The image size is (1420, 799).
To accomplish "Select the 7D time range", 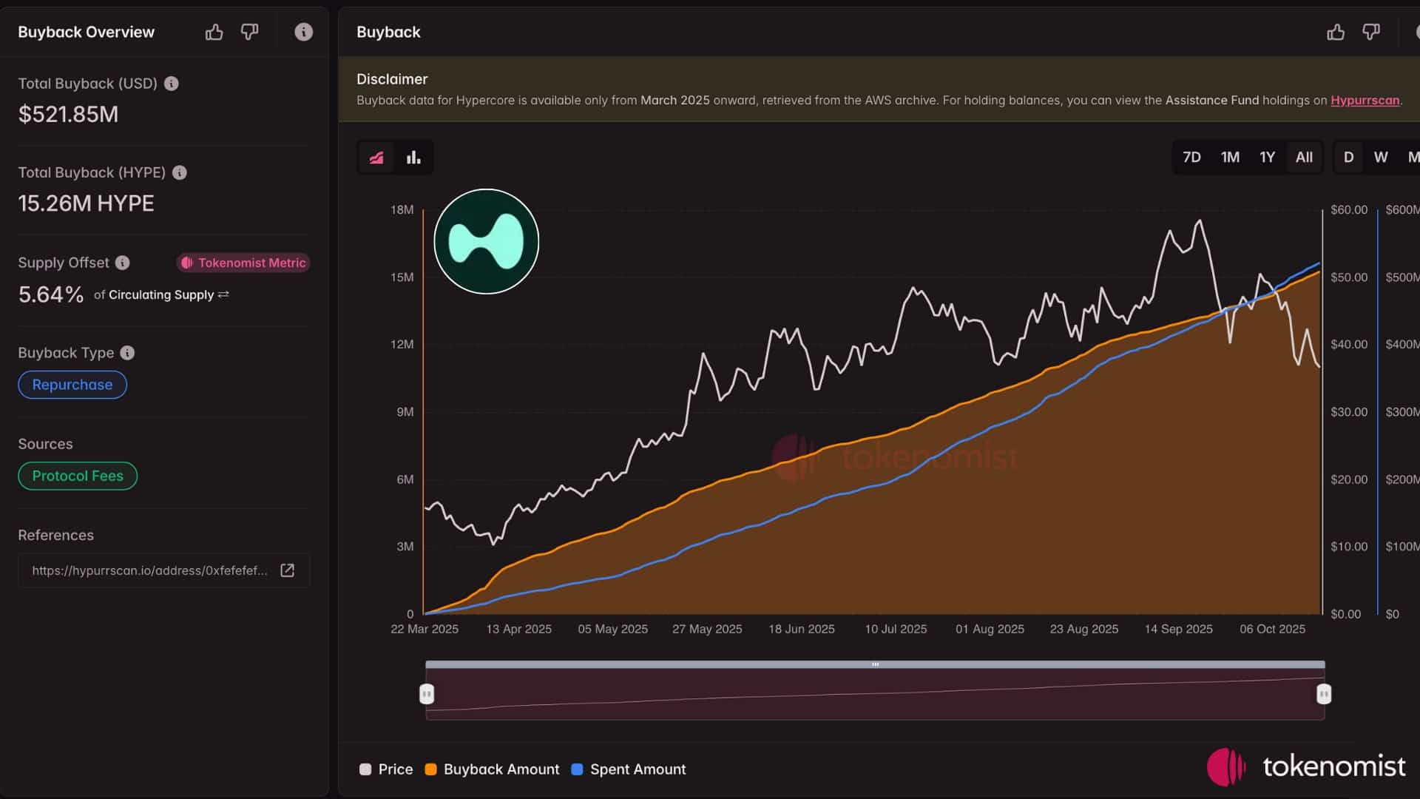I will 1191,158.
